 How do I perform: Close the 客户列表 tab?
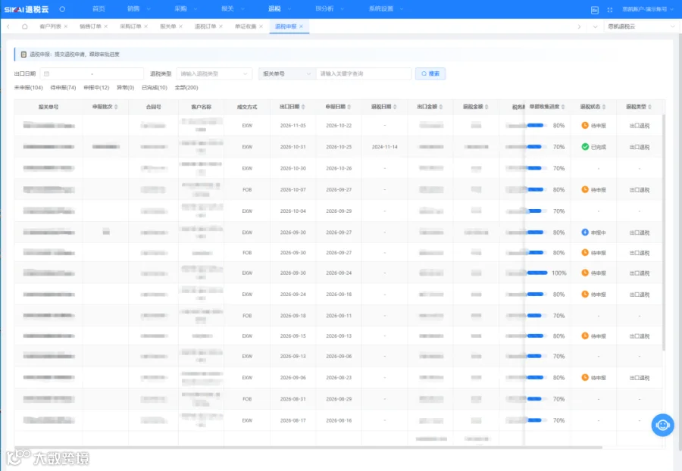(66, 27)
